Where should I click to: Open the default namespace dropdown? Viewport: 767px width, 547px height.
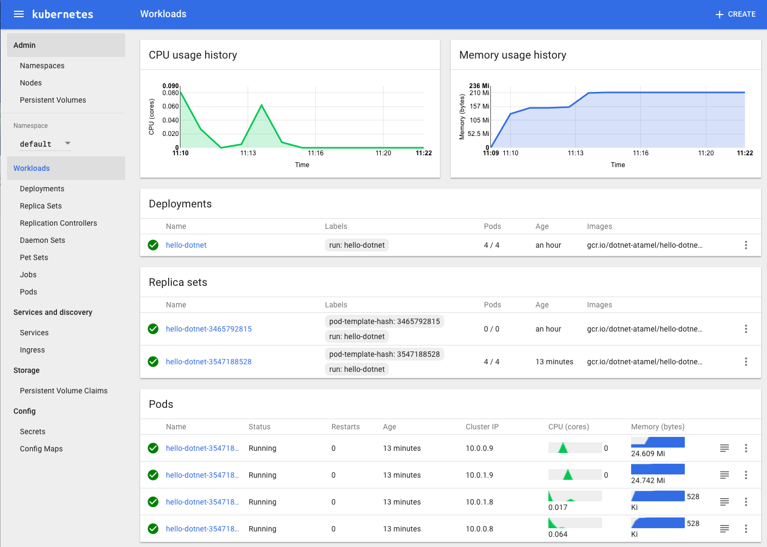tap(45, 144)
